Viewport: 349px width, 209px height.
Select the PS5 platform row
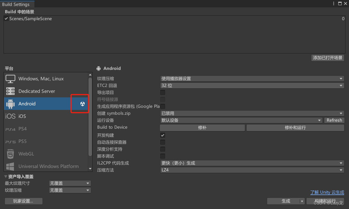tap(46, 142)
